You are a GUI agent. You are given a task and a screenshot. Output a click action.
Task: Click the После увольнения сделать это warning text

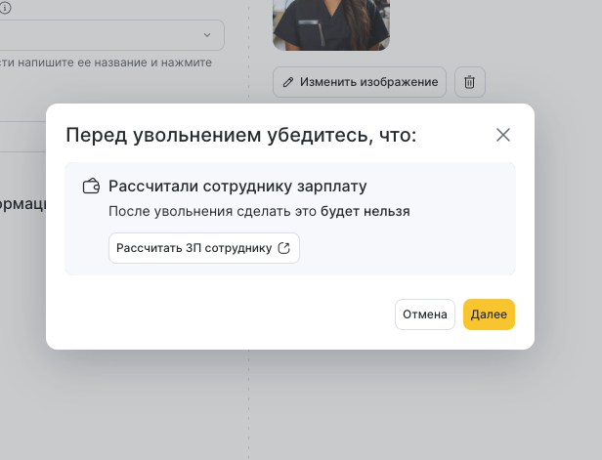213,211
